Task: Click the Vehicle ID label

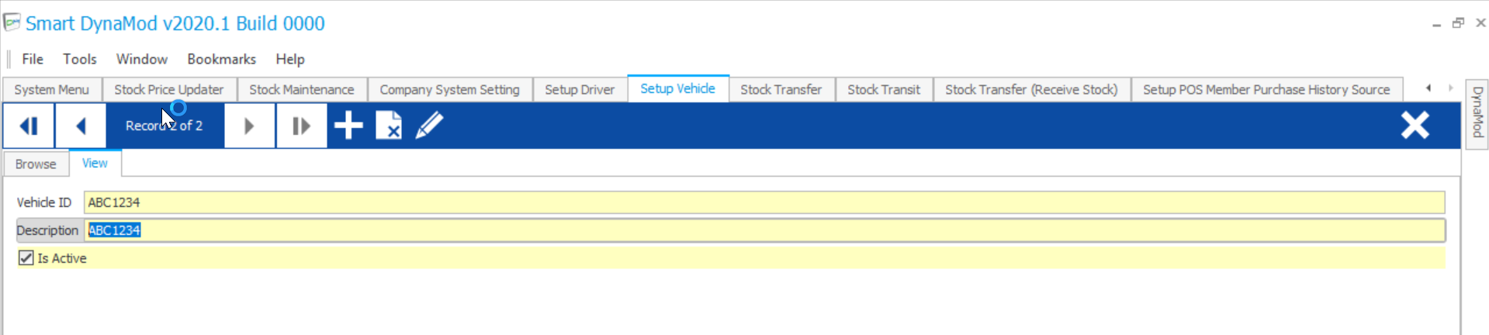Action: click(44, 202)
